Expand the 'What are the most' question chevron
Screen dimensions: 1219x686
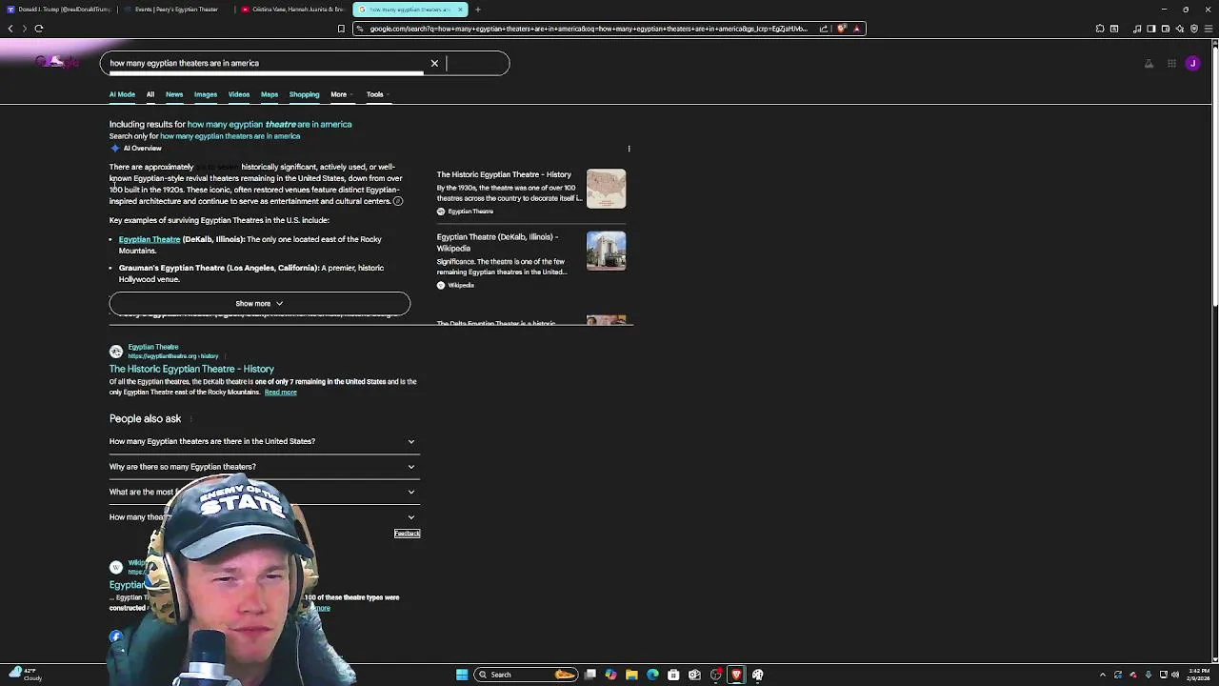(x=411, y=493)
